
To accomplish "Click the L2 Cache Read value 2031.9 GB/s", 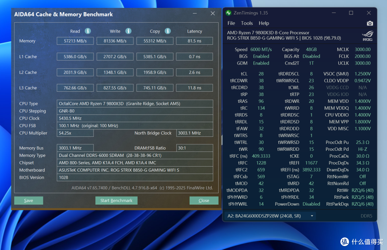I will click(x=75, y=72).
